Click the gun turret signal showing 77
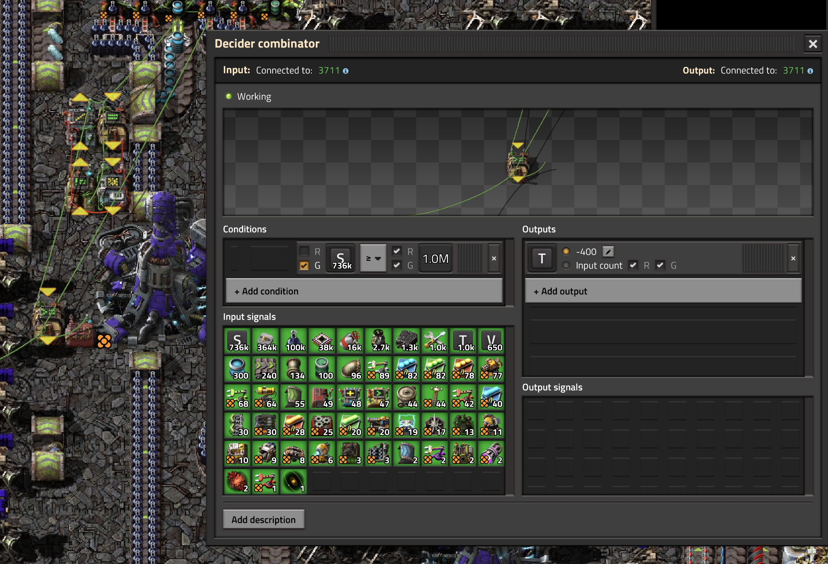The height and width of the screenshot is (564, 828). coord(492,369)
